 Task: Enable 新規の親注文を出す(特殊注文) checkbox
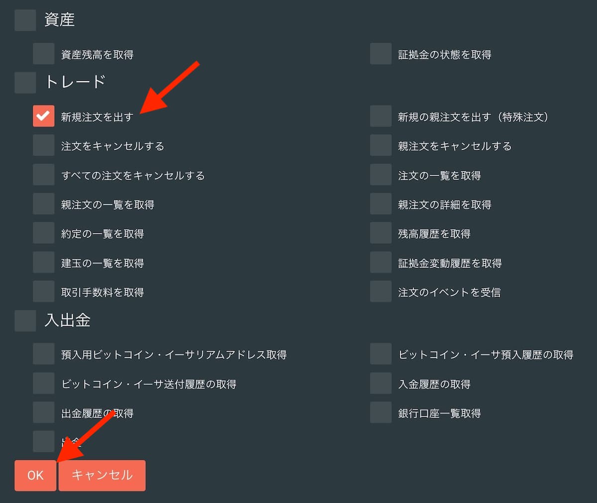(381, 116)
